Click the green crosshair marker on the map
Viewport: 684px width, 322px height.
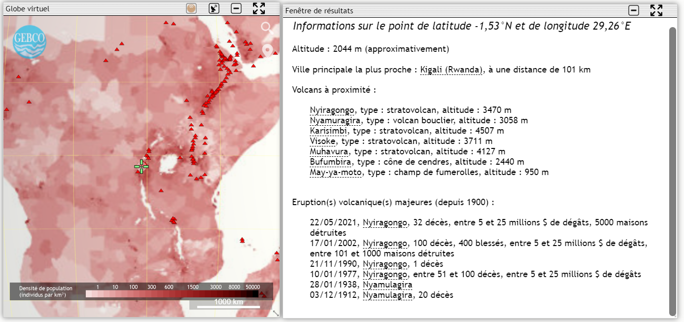(x=142, y=167)
